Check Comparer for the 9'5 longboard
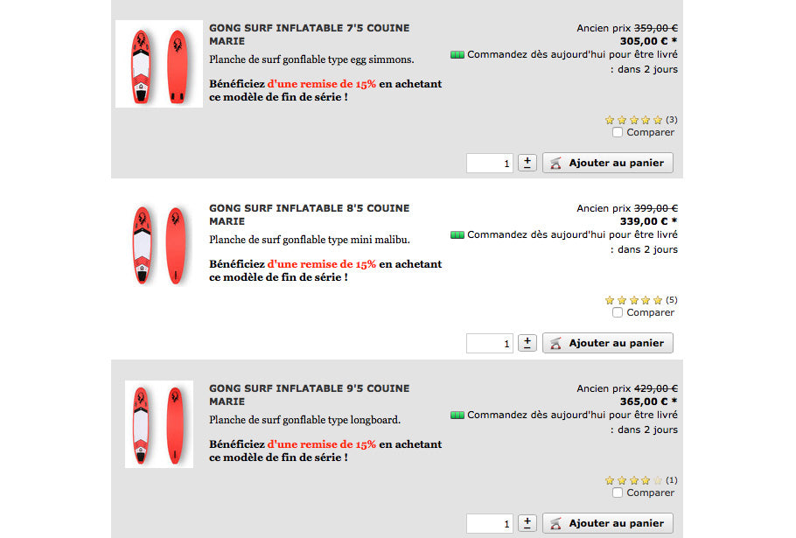Viewport: 796px width, 538px height. [618, 493]
